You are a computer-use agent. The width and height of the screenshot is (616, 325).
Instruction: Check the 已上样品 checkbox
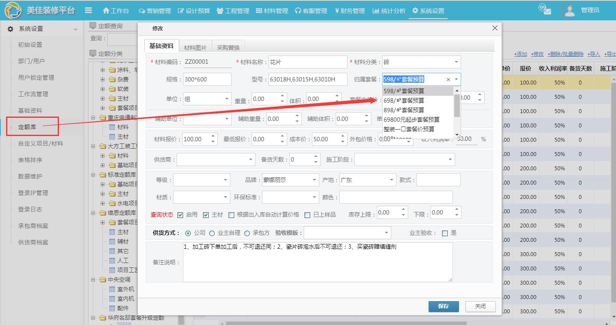[308, 215]
